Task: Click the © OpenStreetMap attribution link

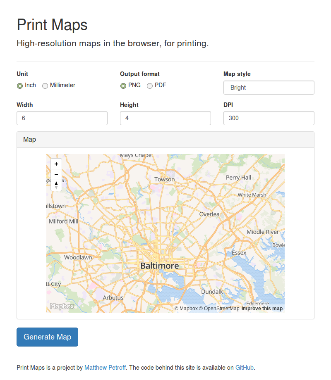Action: tap(221, 308)
